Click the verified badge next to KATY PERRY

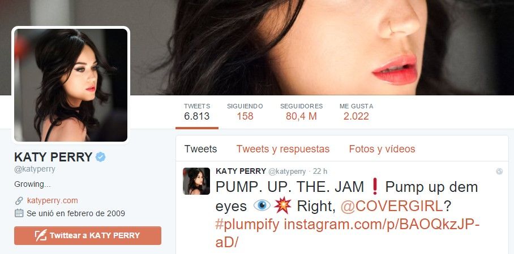click(x=100, y=157)
